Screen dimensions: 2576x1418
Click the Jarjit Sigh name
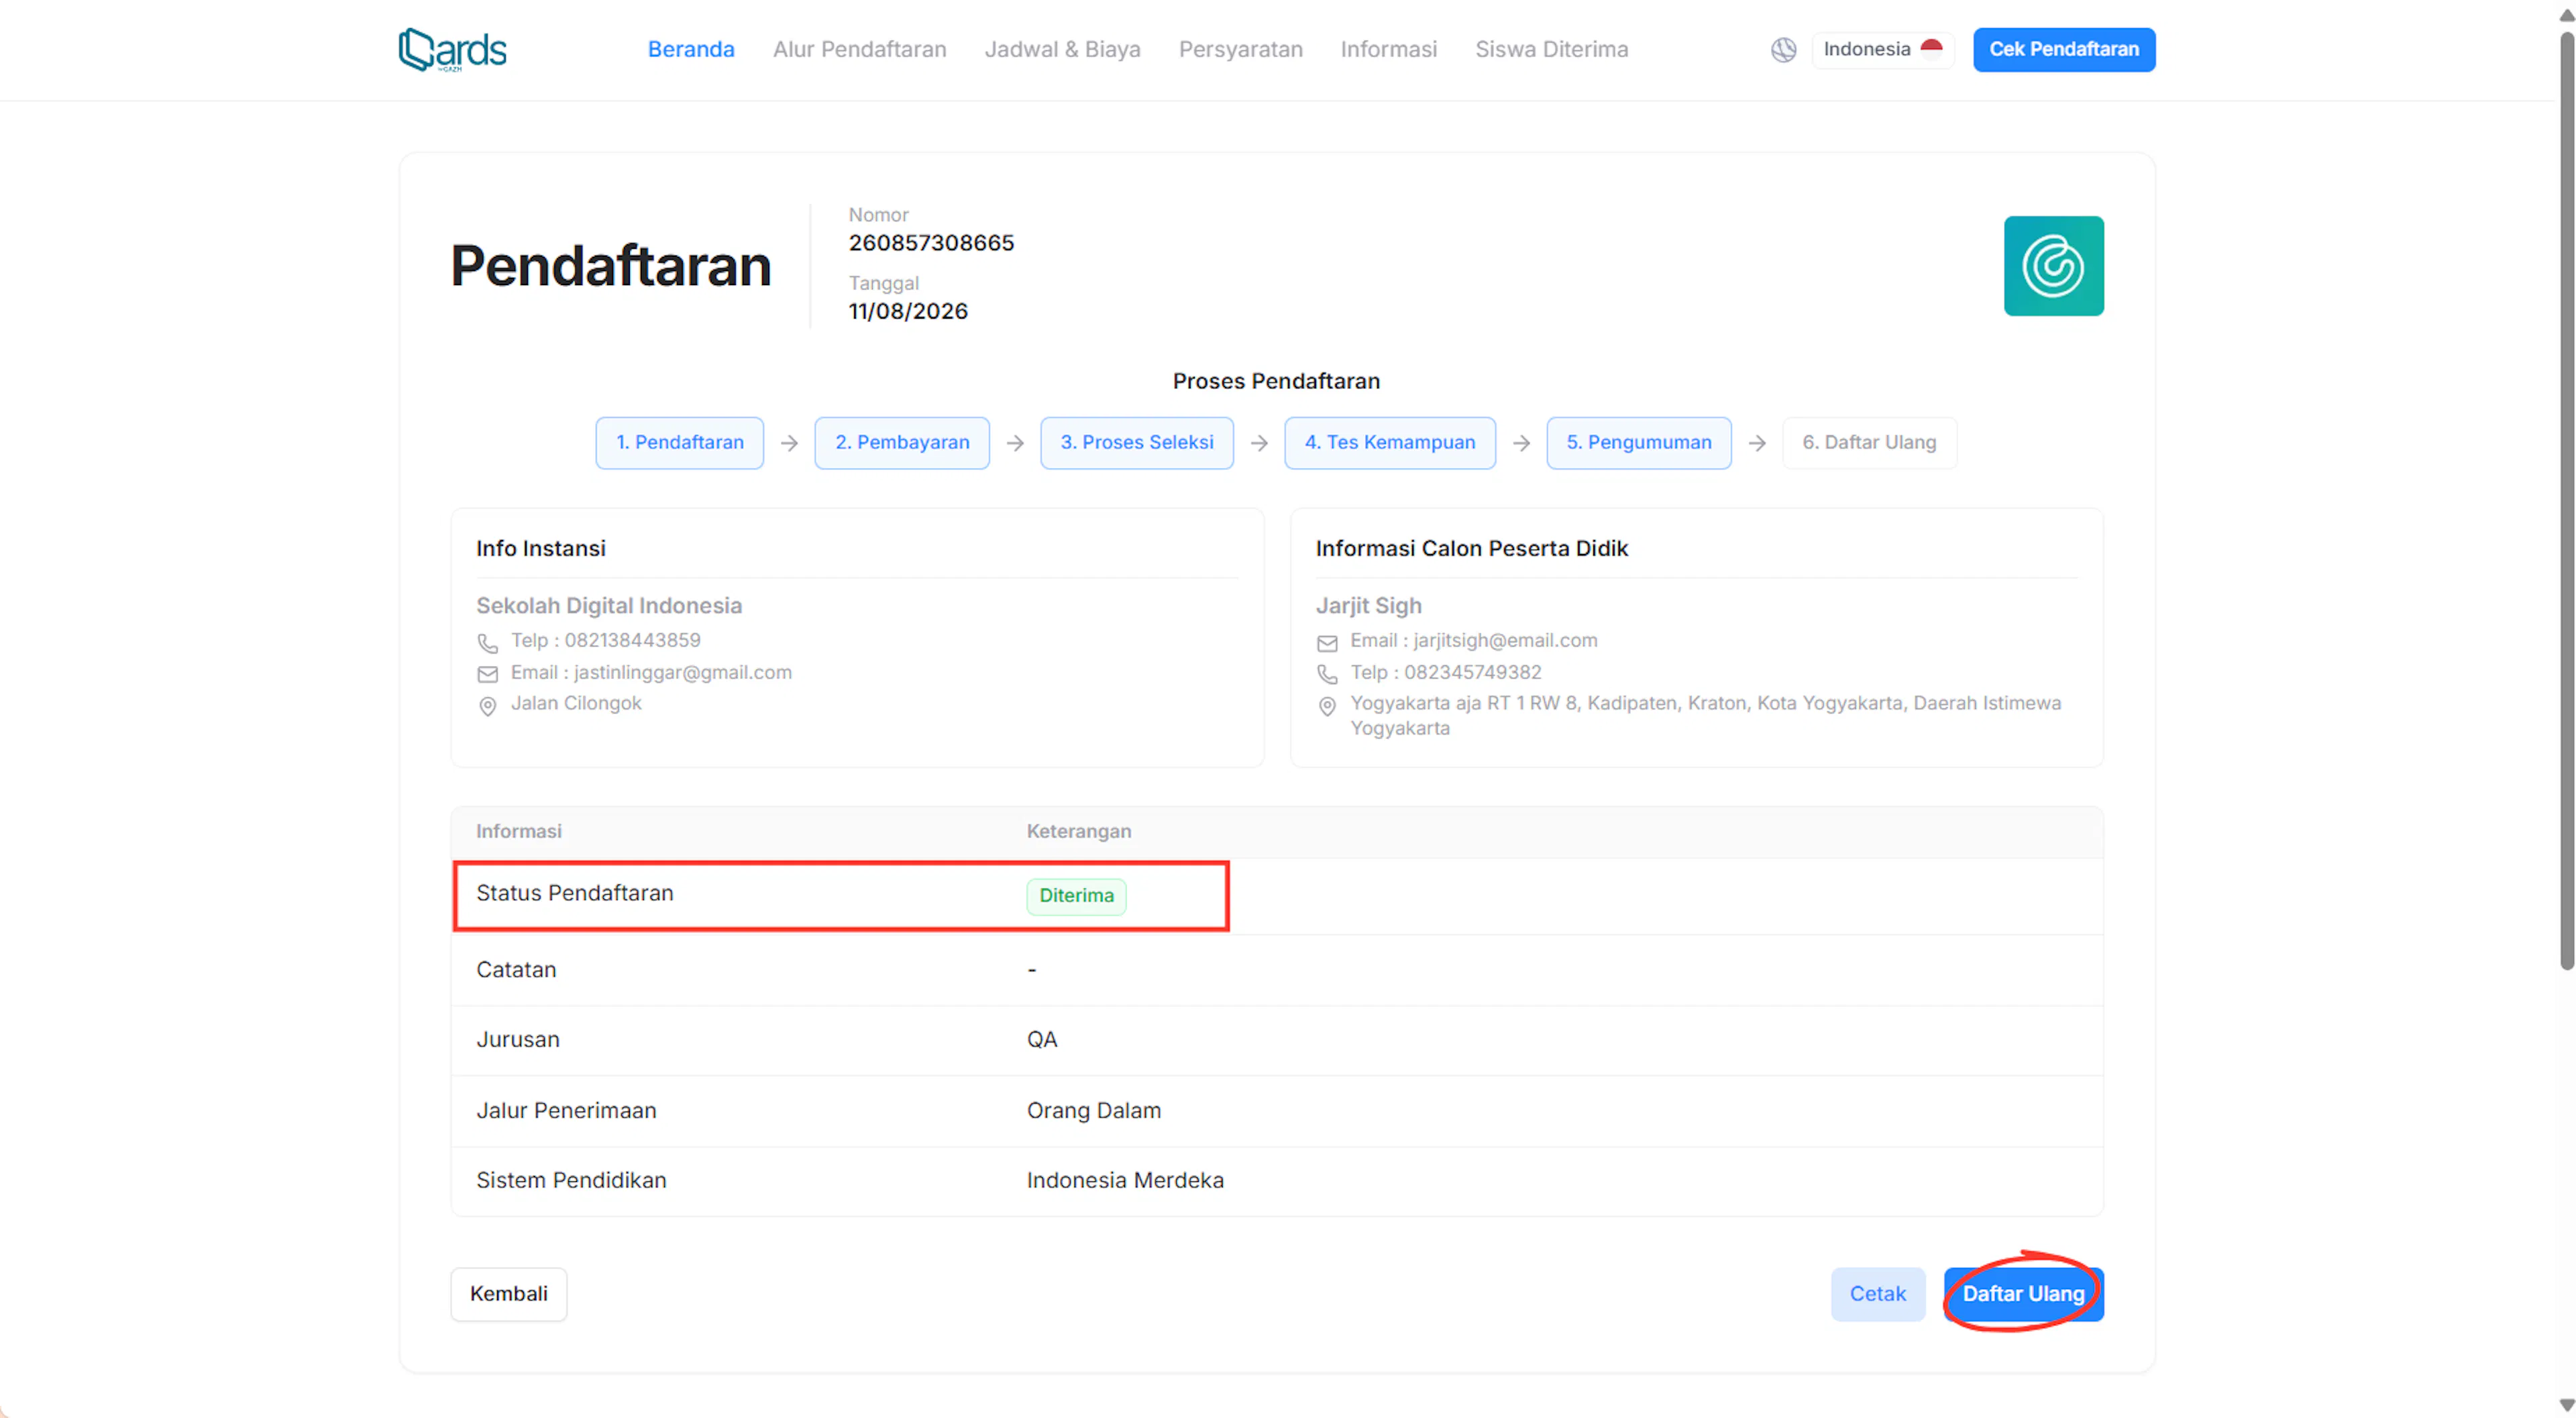click(1368, 606)
